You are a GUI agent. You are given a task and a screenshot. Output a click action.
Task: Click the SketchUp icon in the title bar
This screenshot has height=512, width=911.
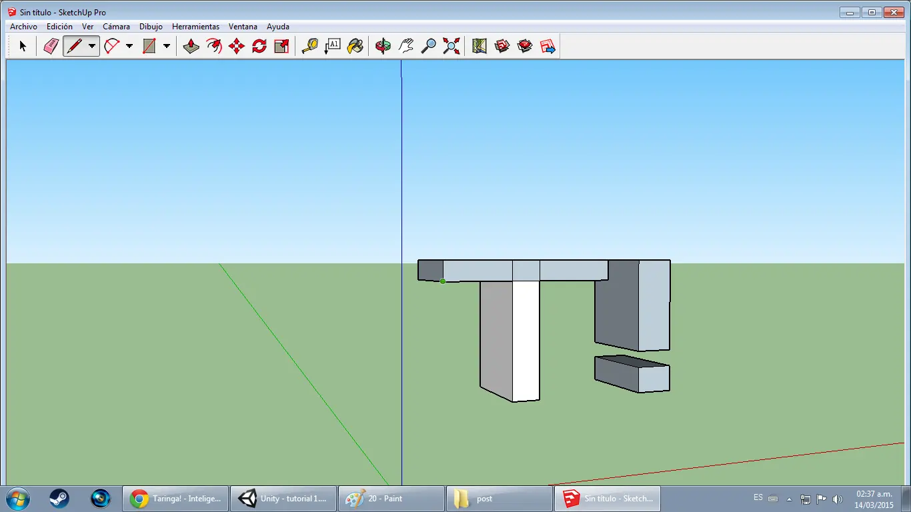(12, 12)
